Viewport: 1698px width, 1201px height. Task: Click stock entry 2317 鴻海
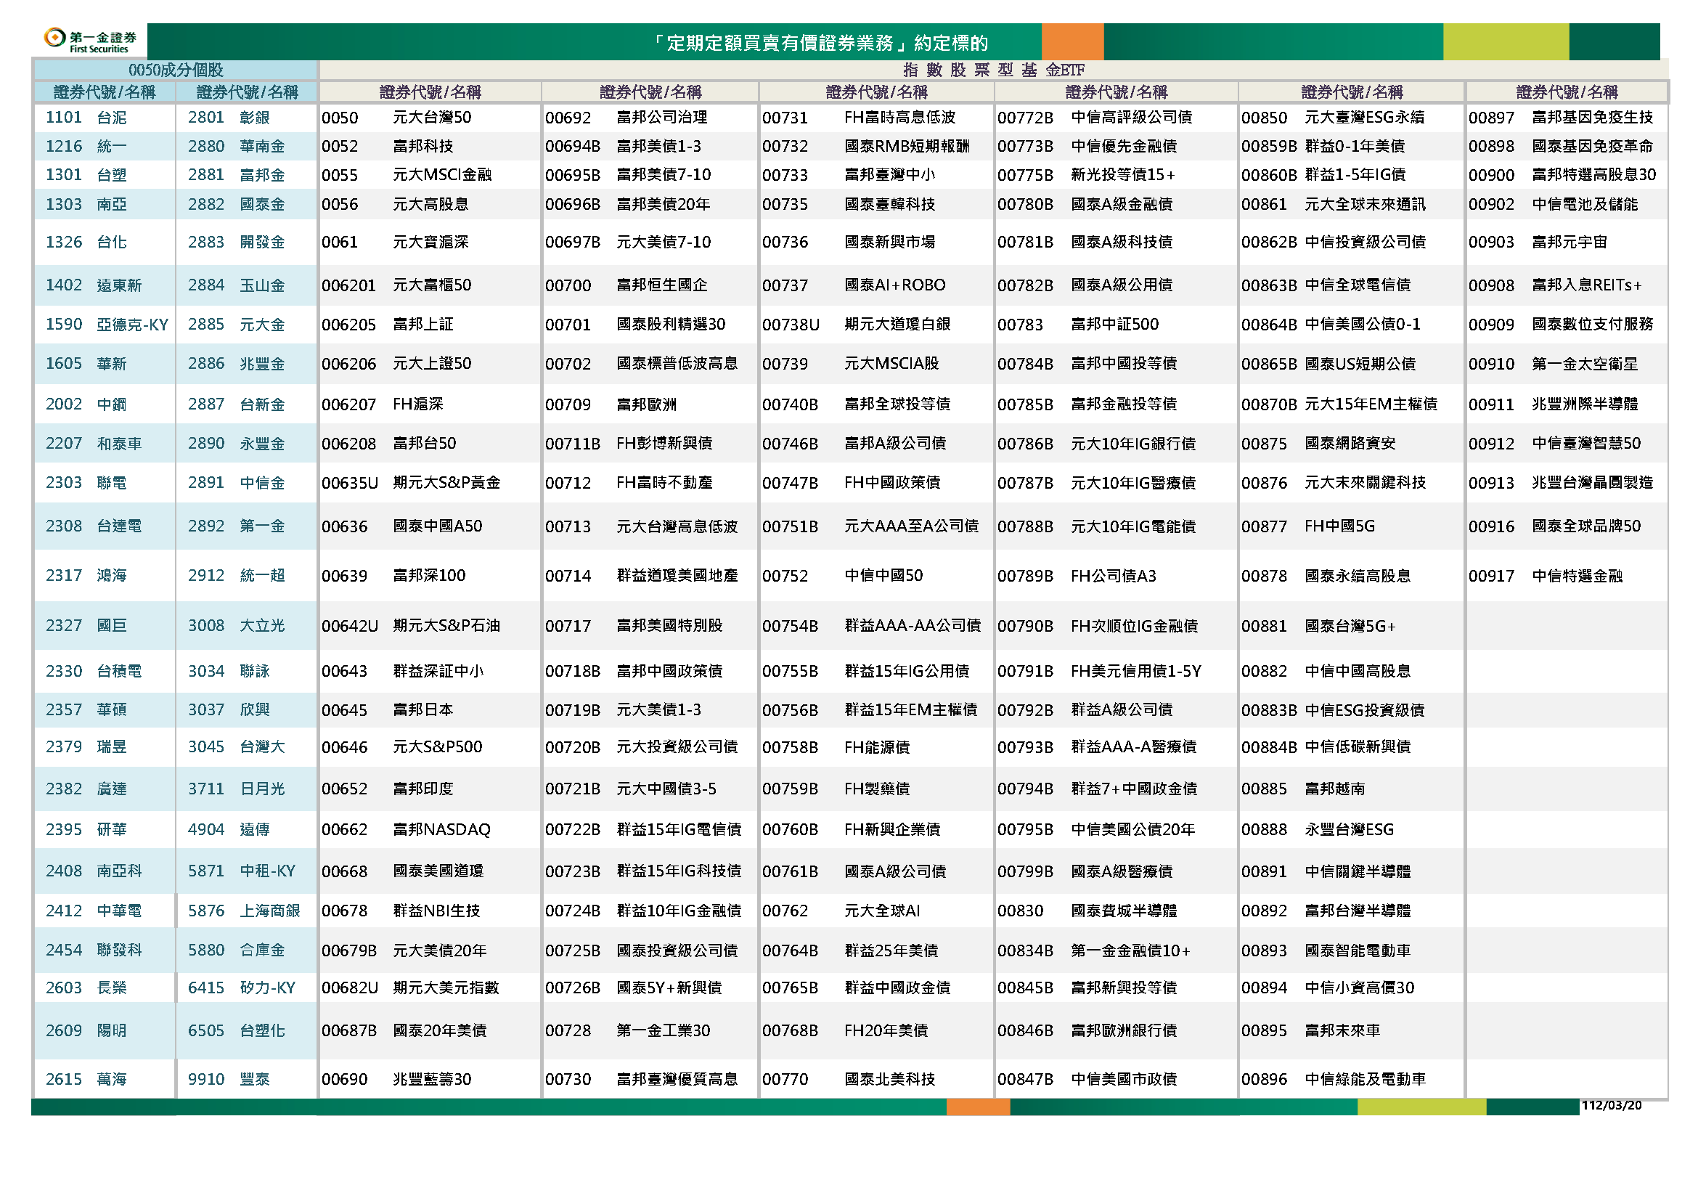click(86, 575)
